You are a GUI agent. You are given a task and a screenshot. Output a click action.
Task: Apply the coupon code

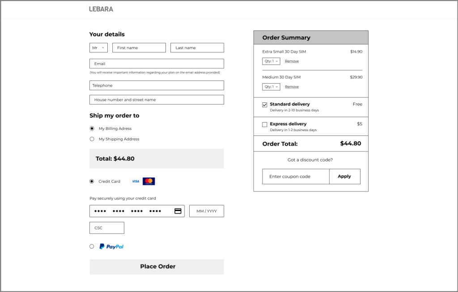coord(344,177)
